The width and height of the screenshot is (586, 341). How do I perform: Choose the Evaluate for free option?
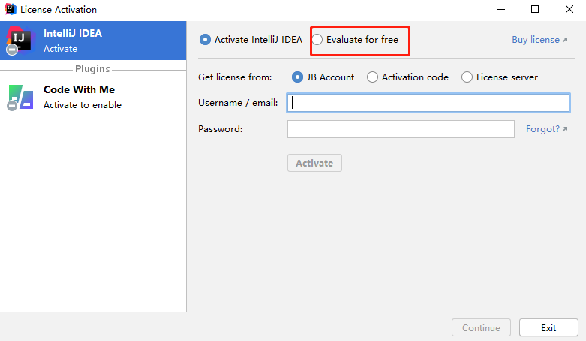(x=317, y=40)
